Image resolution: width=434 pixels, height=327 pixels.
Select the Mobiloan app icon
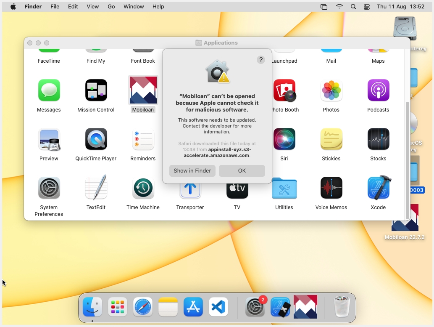tap(143, 90)
